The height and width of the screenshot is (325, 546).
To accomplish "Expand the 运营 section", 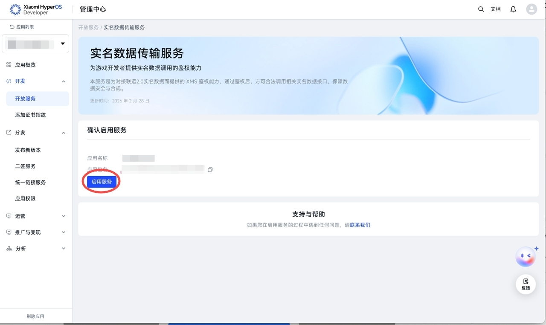I will 64,216.
